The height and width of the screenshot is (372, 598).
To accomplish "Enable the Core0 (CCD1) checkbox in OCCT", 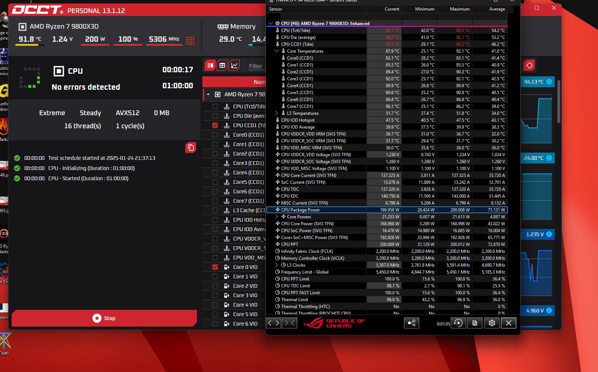I will (x=215, y=135).
